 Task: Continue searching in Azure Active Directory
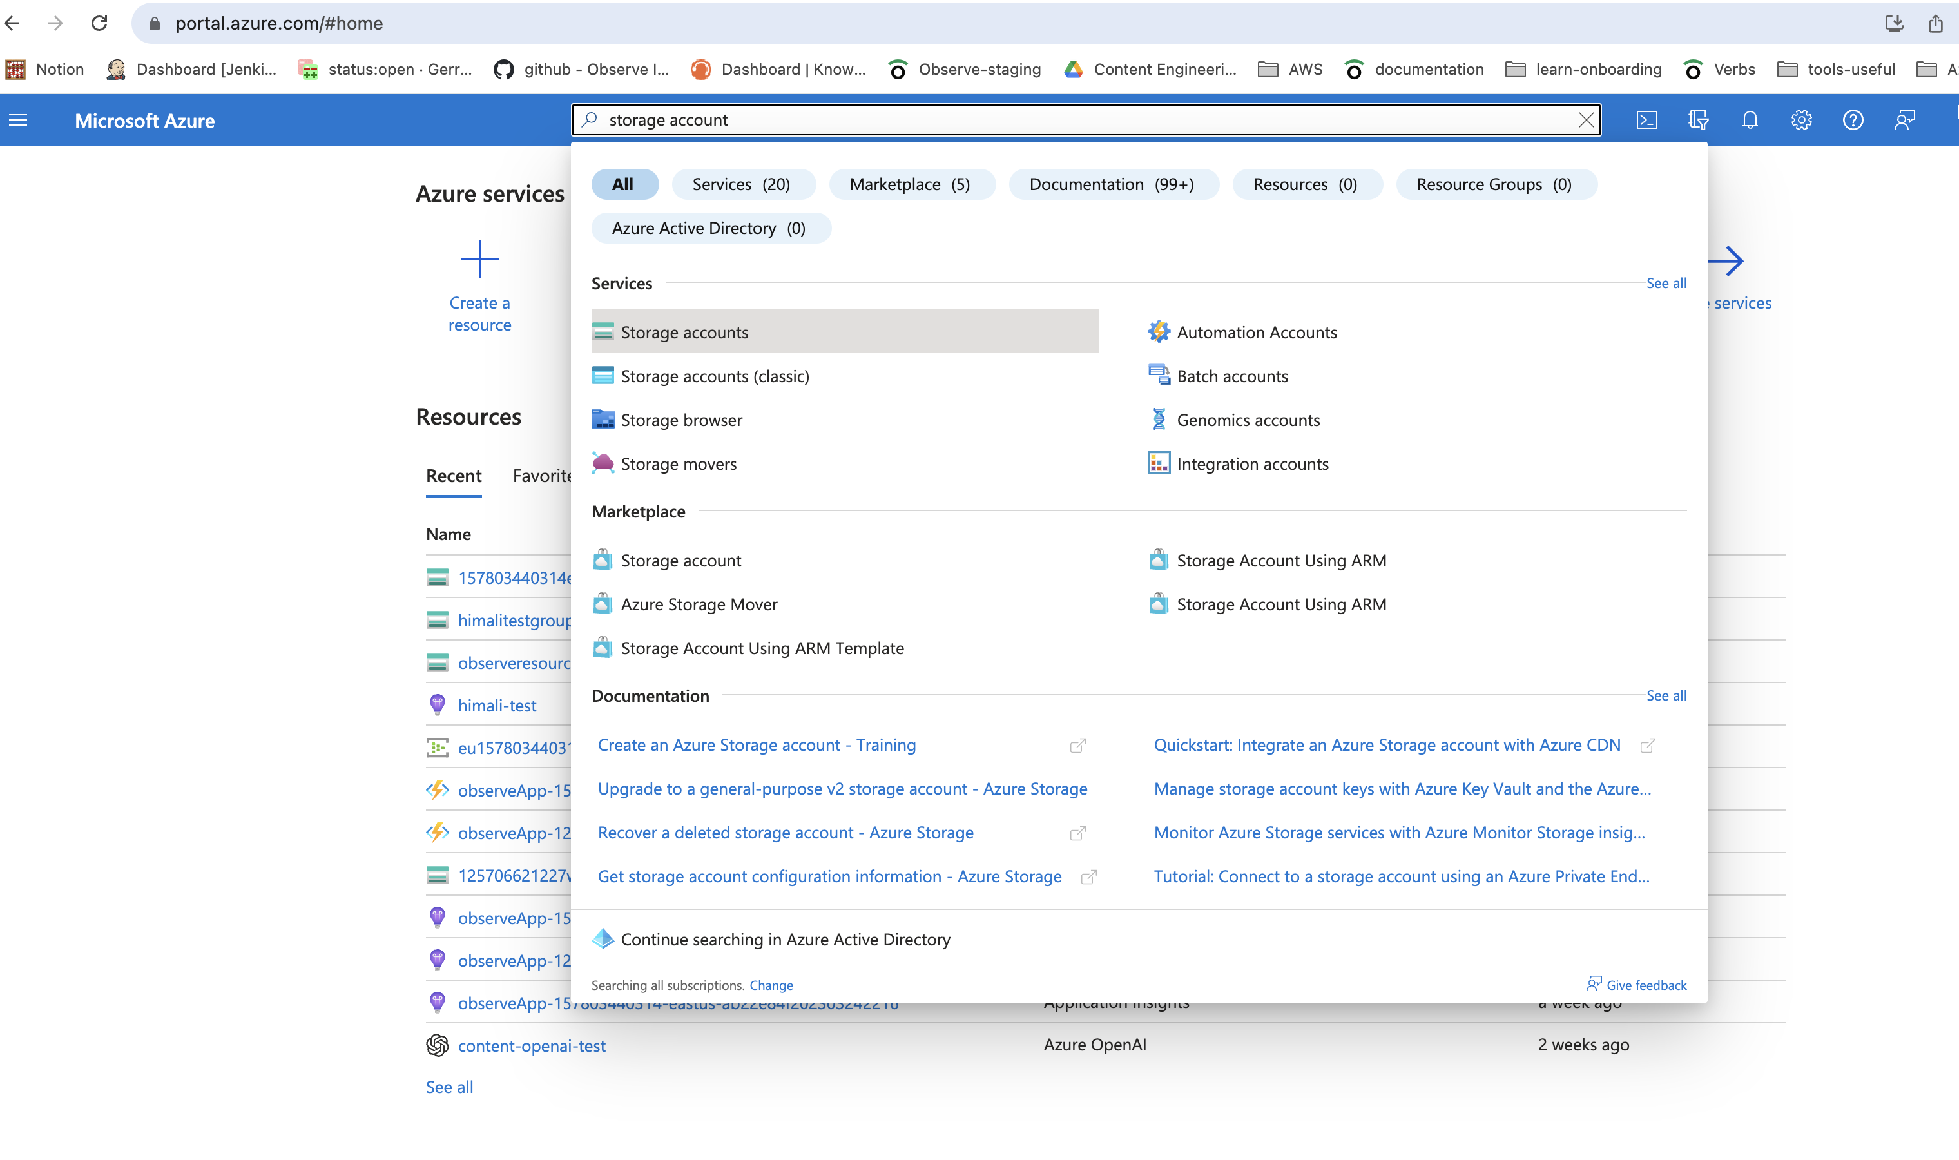[786, 940]
